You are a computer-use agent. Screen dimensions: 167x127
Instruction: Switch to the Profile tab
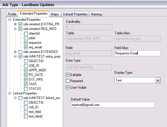[12, 14]
